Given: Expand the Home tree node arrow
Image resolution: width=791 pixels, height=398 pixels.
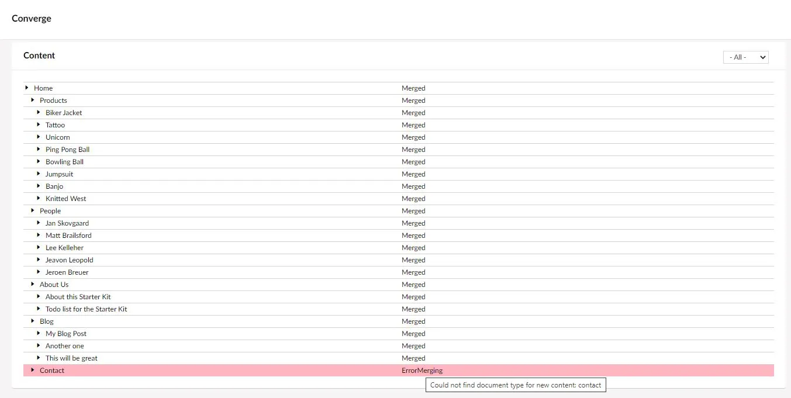Looking at the screenshot, I should (27, 88).
